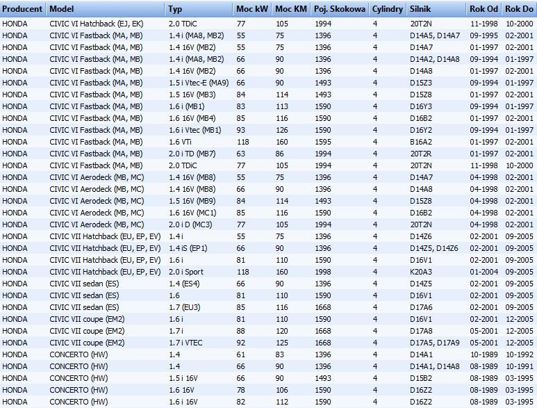Select Rok Od cell 01-2004

click(x=484, y=272)
